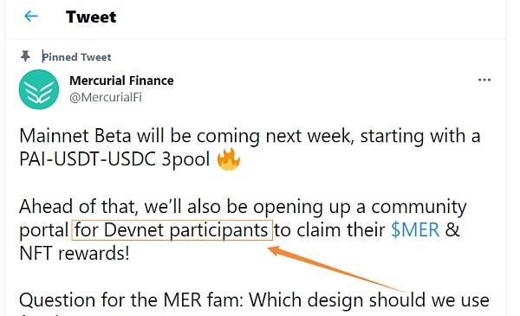
Task: Click the fire emoji after 3pool
Action: coord(229,158)
